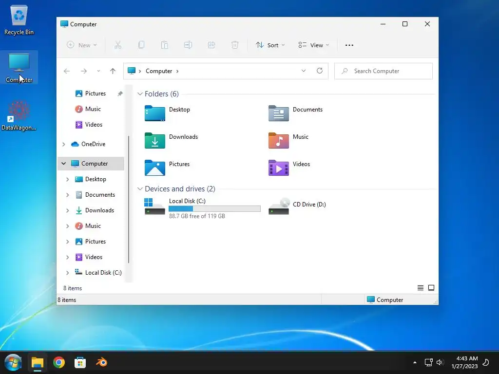The height and width of the screenshot is (374, 499).
Task: Click the Share icon in toolbar
Action: (x=211, y=45)
